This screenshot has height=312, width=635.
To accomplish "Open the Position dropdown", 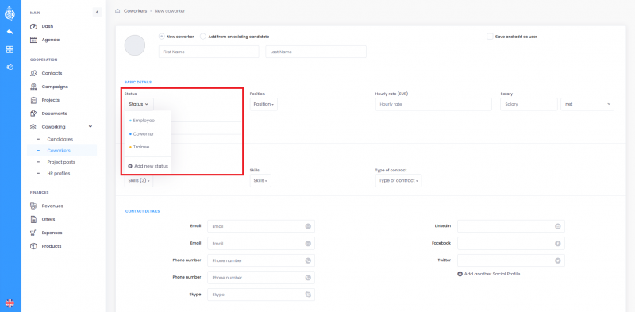I will pos(264,104).
